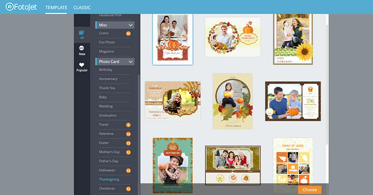
Task: Pick the sunflower mother-and-child template
Action: coord(293,39)
